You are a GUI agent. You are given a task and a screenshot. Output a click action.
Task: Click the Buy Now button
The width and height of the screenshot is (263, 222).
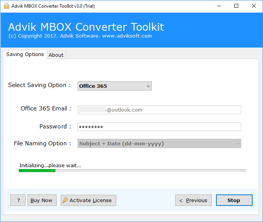click(x=42, y=200)
